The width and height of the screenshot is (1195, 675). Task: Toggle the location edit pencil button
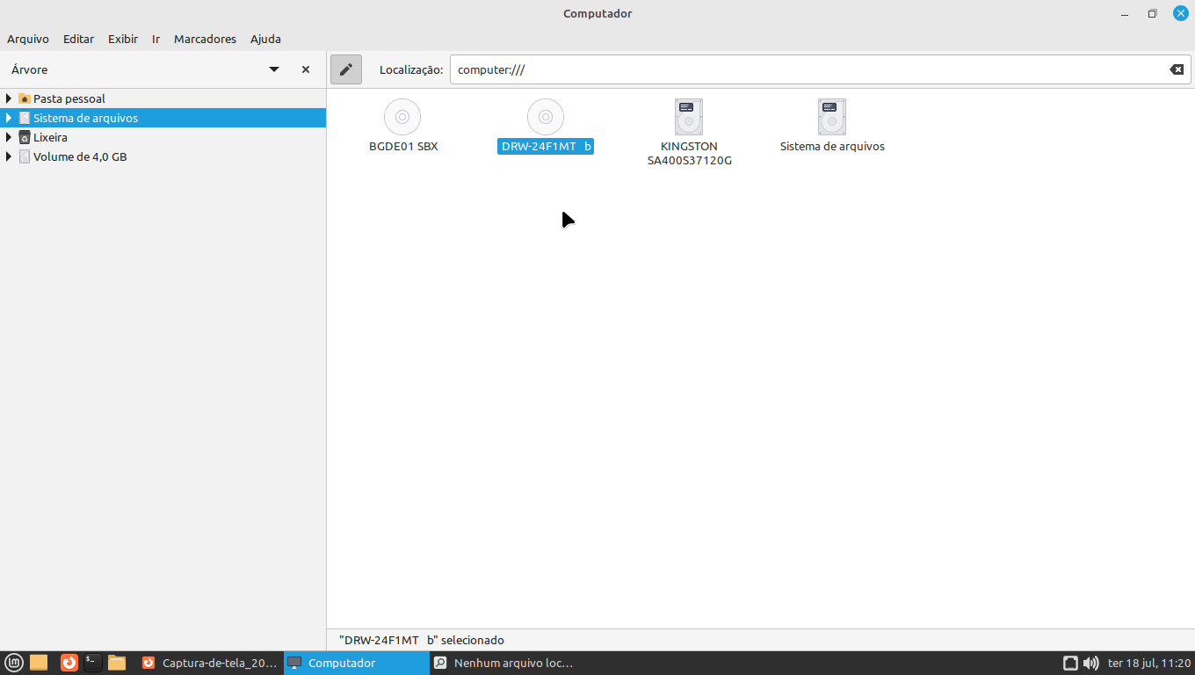point(346,69)
